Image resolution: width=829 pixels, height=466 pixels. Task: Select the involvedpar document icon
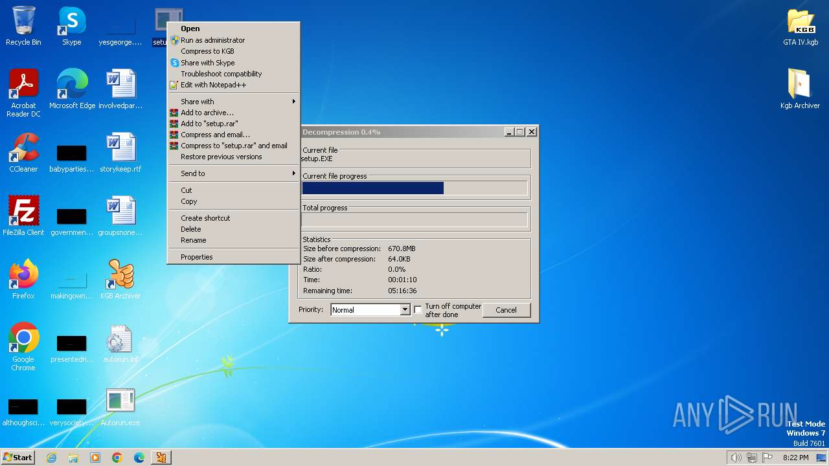click(120, 89)
